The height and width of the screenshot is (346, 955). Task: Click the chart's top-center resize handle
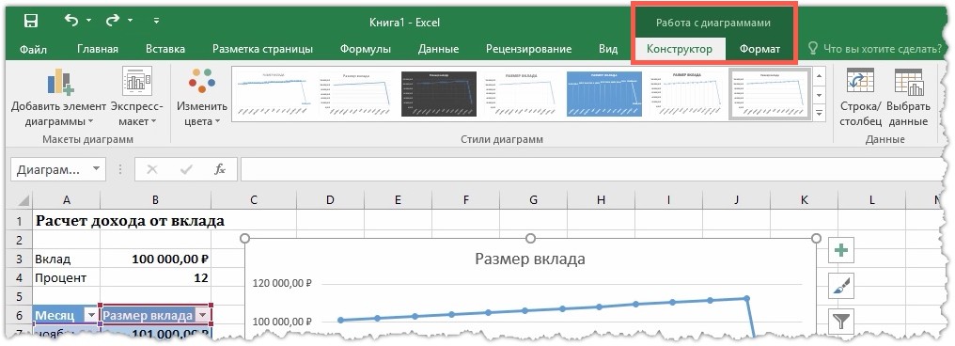point(530,238)
